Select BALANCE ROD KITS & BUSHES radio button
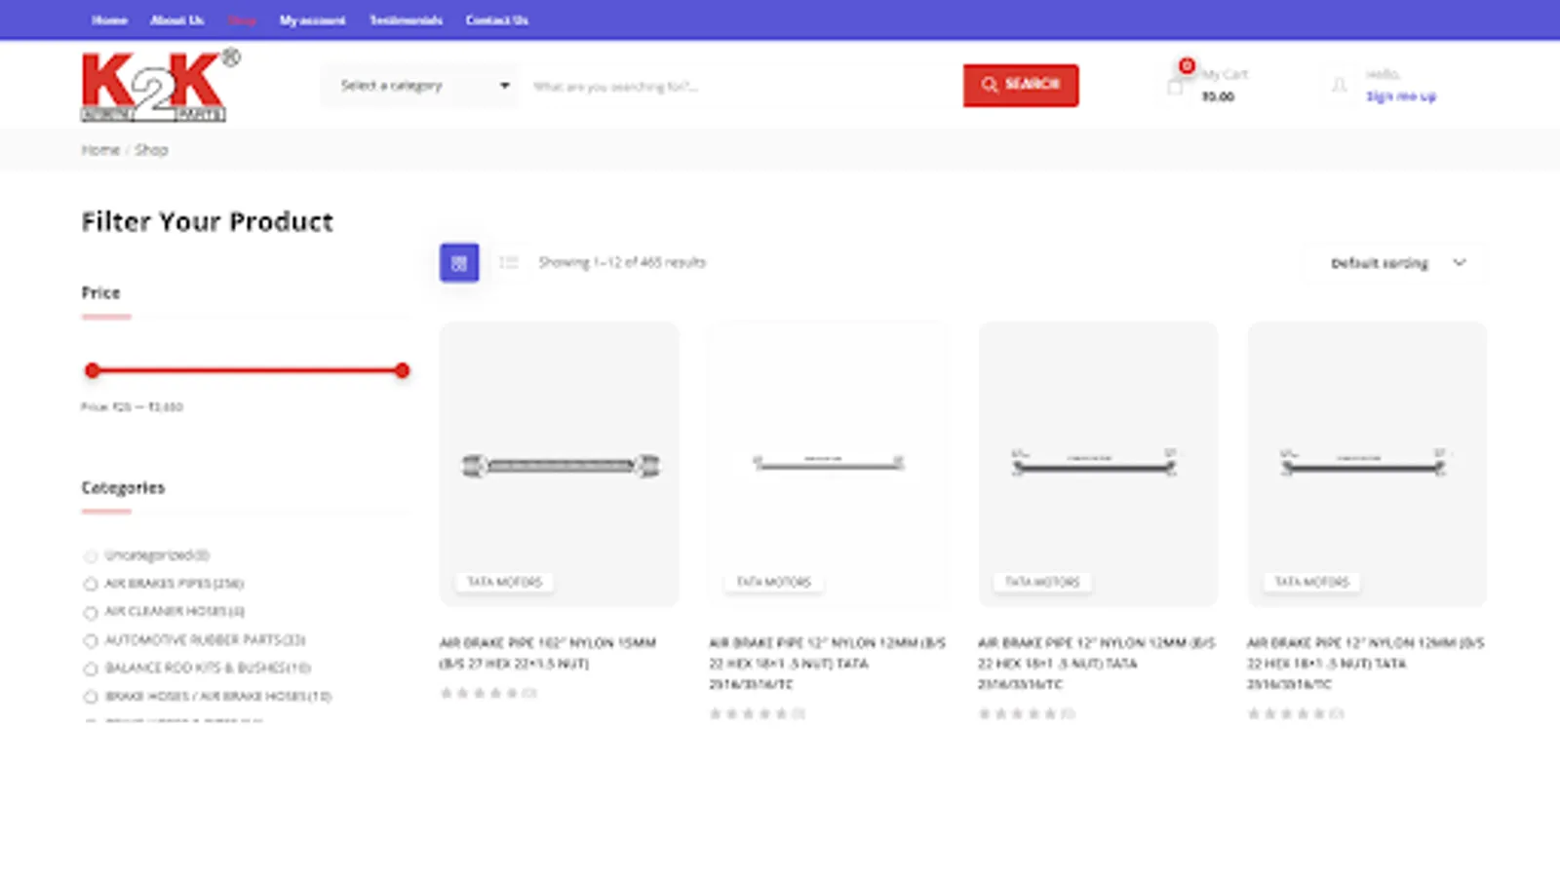 [91, 669]
